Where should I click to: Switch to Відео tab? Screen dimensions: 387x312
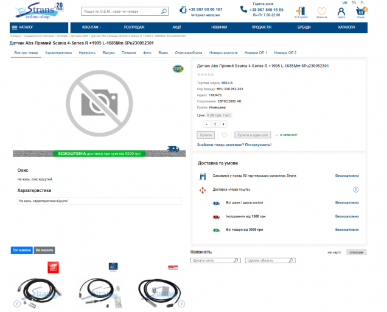pos(163,53)
